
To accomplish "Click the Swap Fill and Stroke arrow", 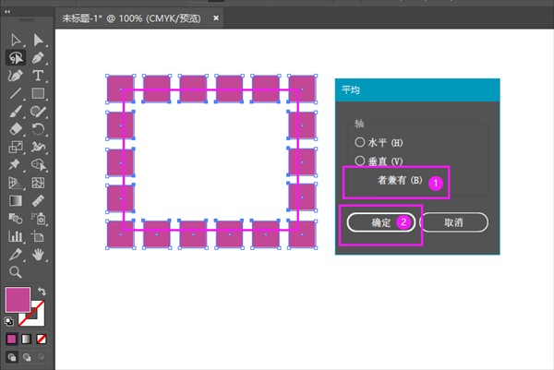I will (x=42, y=292).
